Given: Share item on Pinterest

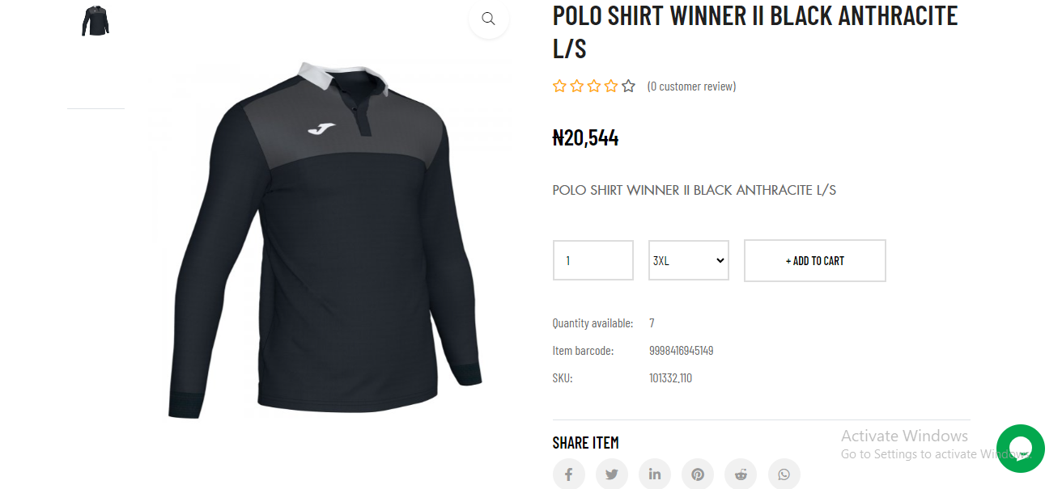Looking at the screenshot, I should [698, 474].
